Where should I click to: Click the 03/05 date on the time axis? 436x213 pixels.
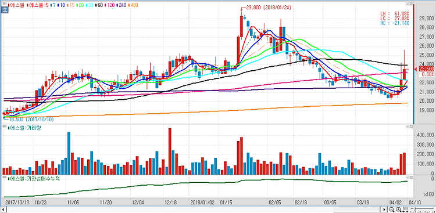tap(330, 202)
